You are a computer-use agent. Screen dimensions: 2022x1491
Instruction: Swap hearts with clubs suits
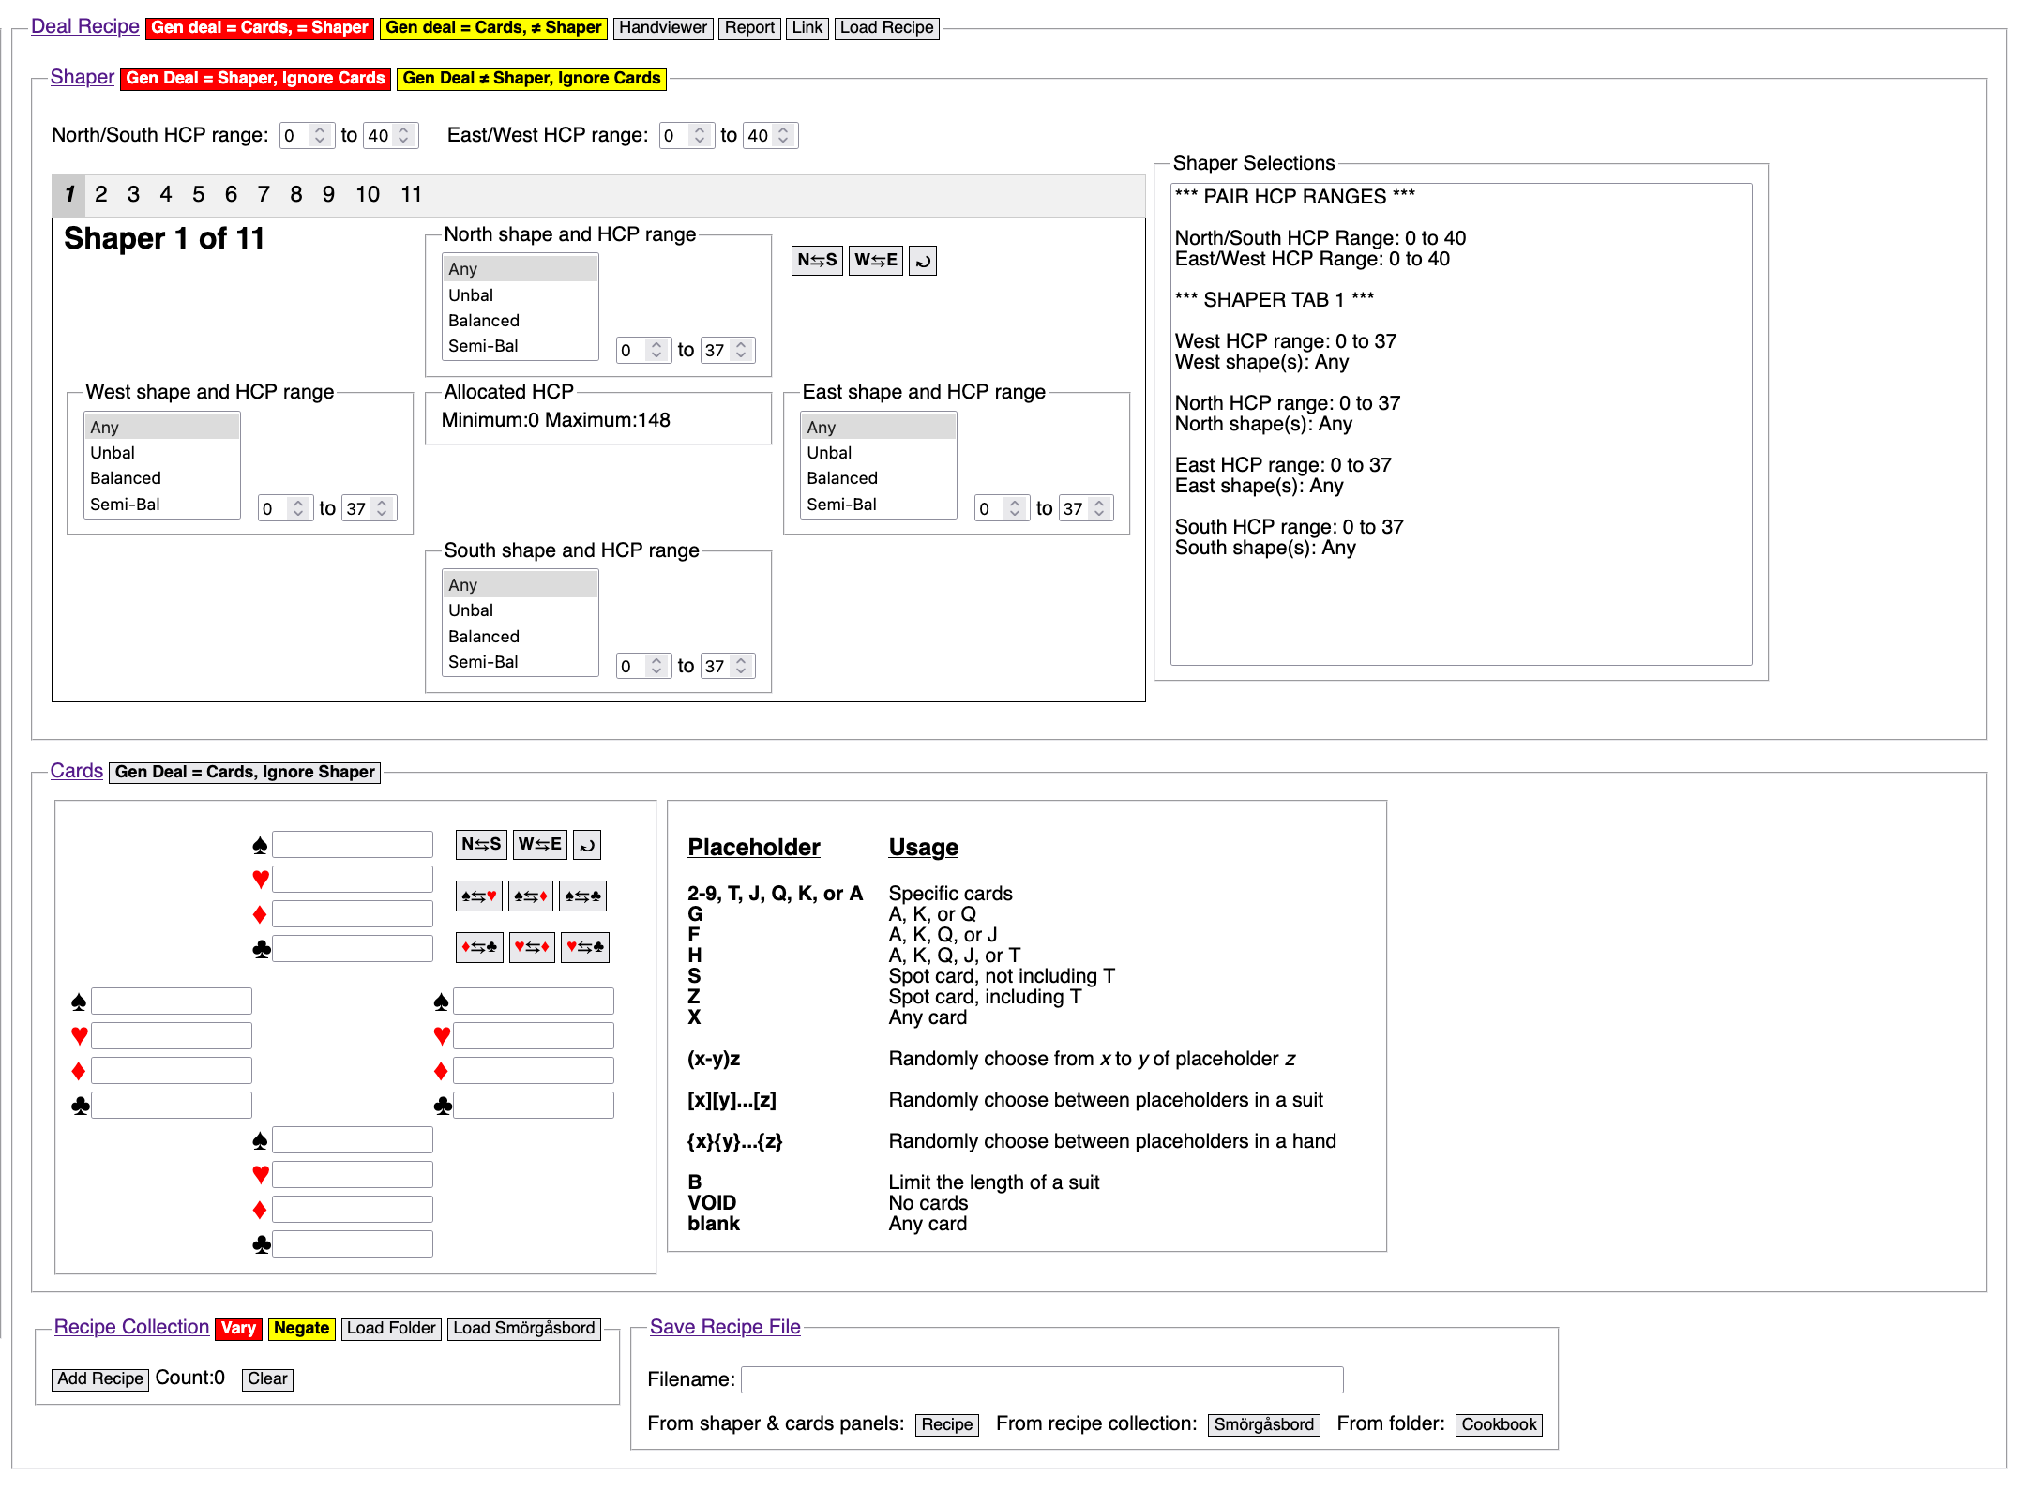[585, 947]
